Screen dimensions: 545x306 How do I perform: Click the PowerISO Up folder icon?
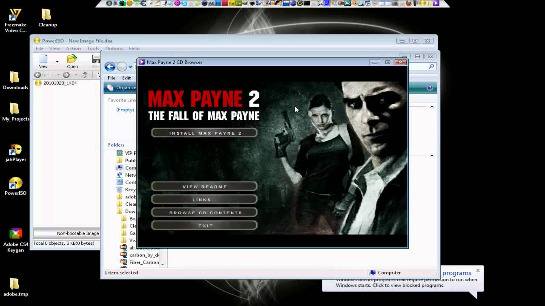pyautogui.click(x=85, y=75)
